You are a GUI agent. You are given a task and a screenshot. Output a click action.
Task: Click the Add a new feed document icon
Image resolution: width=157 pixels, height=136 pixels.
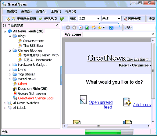[x=127, y=102]
